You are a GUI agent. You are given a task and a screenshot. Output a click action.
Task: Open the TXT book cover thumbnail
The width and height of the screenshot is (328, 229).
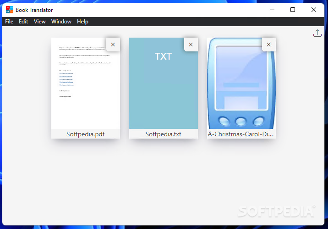click(164, 84)
